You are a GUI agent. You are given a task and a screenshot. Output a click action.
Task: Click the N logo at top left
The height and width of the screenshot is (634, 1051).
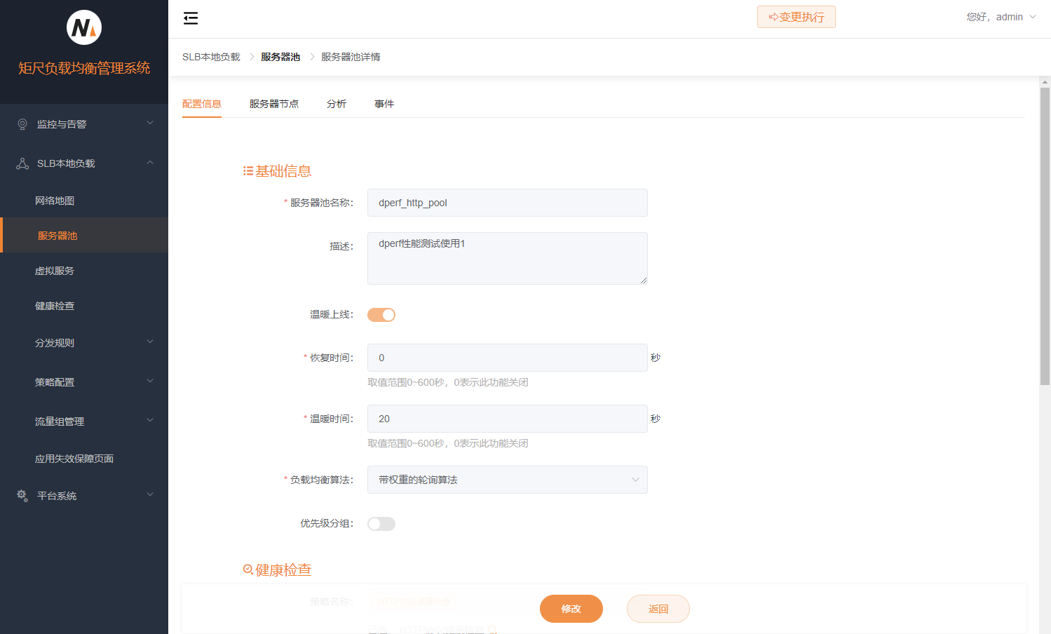84,28
